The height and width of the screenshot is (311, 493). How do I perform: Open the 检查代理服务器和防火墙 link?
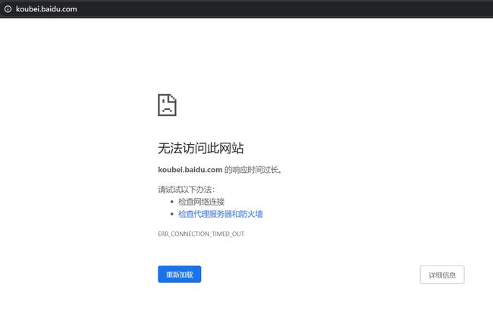point(221,214)
